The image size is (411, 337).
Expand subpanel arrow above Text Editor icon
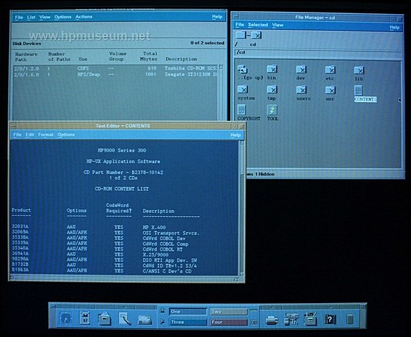[x=125, y=306]
